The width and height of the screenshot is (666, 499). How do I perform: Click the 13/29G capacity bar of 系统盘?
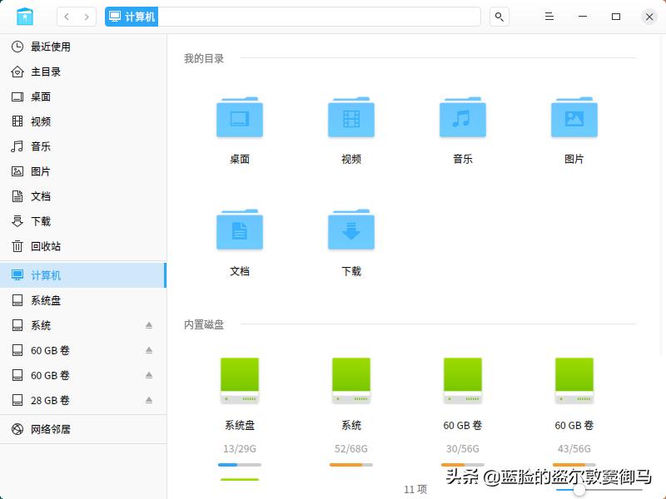point(239,466)
